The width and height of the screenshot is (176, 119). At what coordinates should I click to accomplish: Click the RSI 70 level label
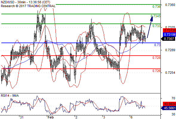[x=173, y=98]
